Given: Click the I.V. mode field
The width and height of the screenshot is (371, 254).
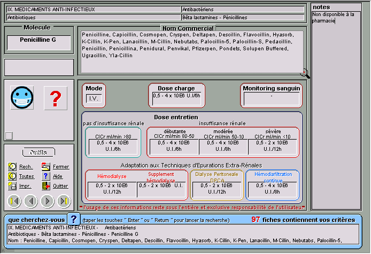Looking at the screenshot, I should [94, 98].
